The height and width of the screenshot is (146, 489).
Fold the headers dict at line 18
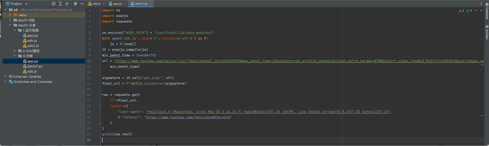[100, 106]
